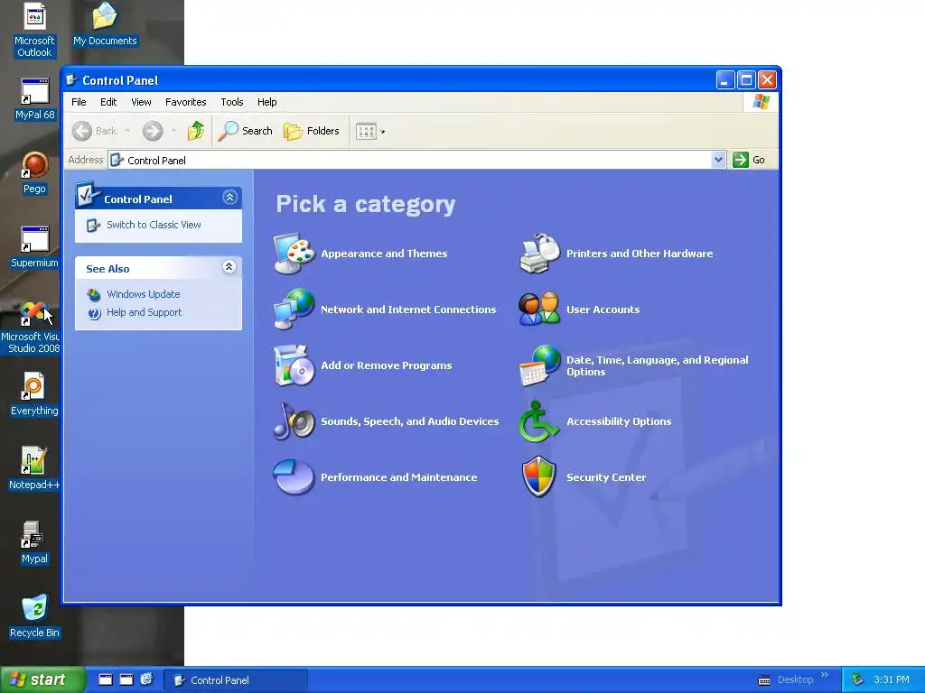Click the Appearance and Themes text link
This screenshot has width=925, height=693.
point(384,254)
